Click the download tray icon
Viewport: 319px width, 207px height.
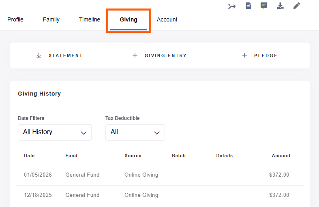[x=280, y=6]
